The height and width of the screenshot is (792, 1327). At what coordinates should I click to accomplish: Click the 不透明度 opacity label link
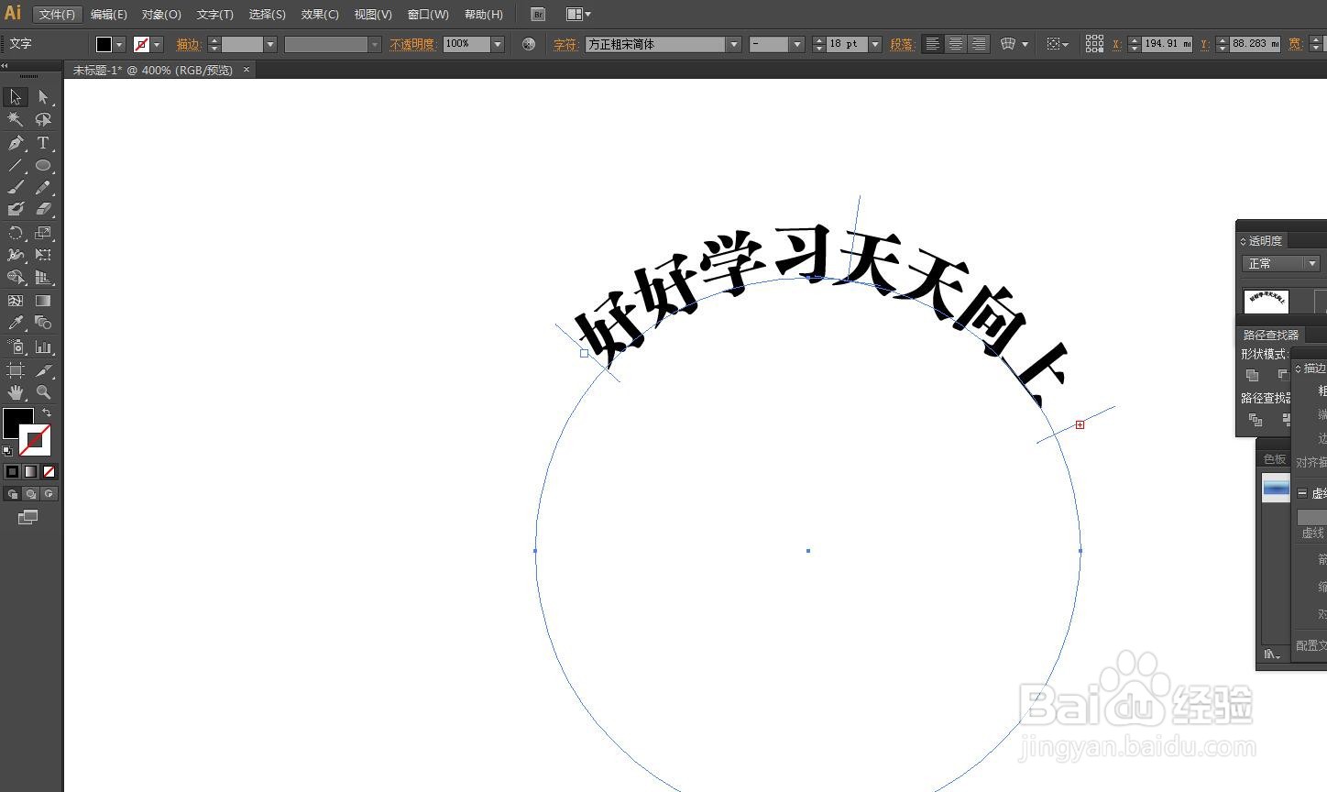click(x=411, y=44)
